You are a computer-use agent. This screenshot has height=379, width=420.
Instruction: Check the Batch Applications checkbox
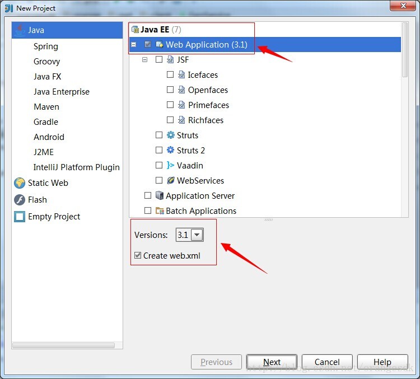click(148, 210)
